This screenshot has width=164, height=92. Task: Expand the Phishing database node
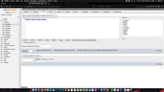[x=1, y=51]
